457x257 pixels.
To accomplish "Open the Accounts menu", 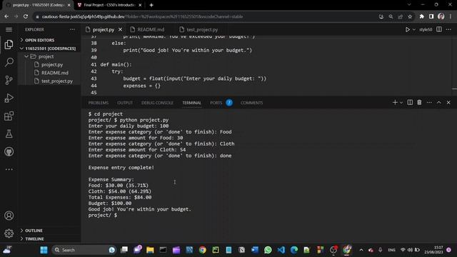I will click(9, 216).
